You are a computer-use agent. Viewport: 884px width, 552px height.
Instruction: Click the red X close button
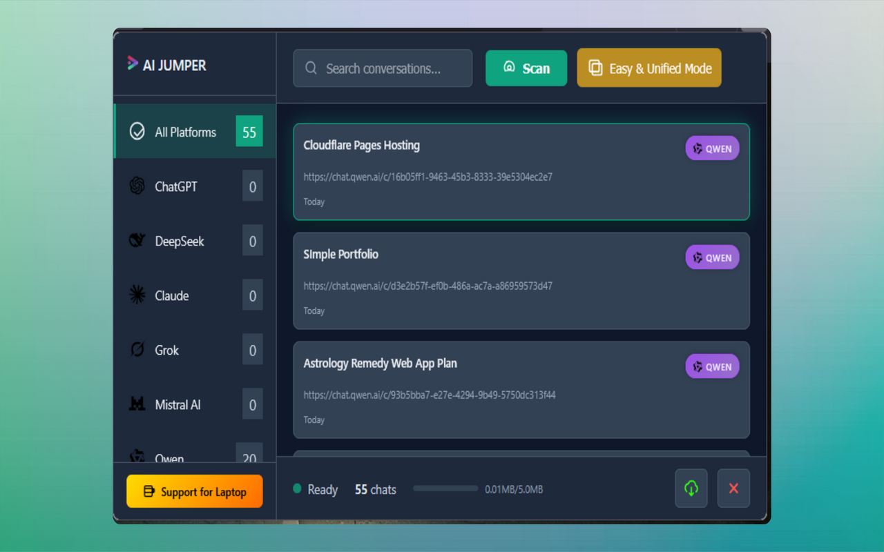tap(733, 488)
